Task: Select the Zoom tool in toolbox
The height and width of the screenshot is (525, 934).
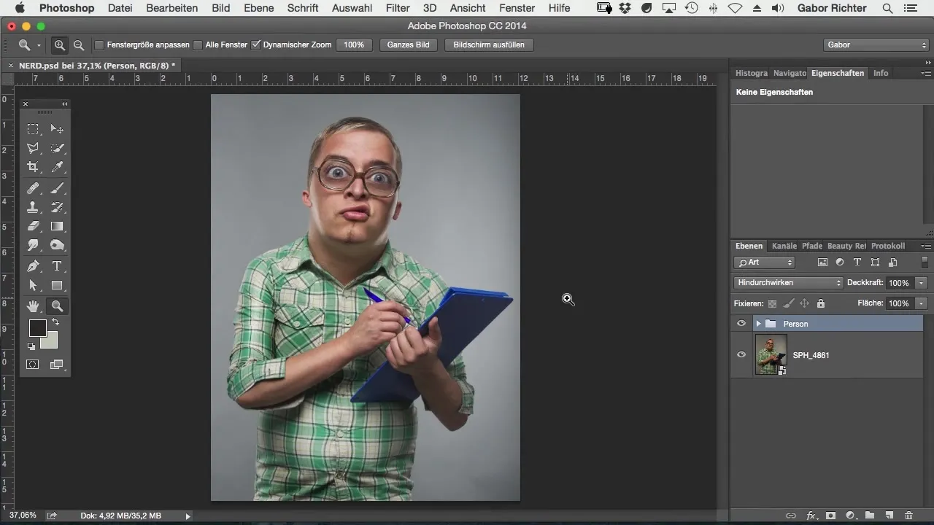Action: point(57,306)
